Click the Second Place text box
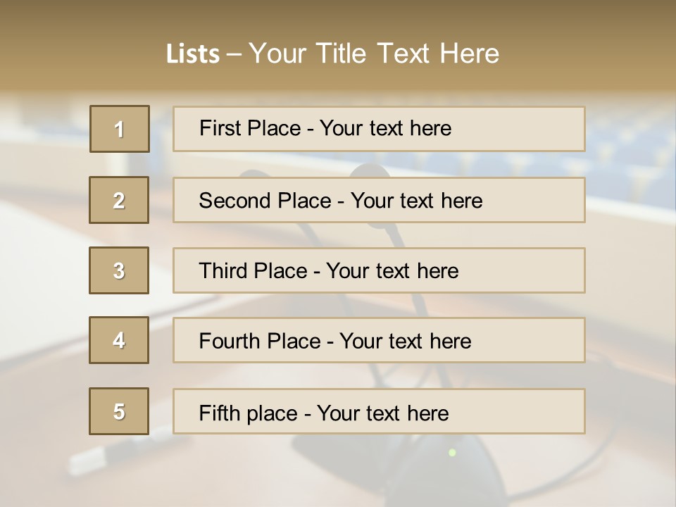Viewport: 676px width, 507px height. pyautogui.click(x=379, y=200)
